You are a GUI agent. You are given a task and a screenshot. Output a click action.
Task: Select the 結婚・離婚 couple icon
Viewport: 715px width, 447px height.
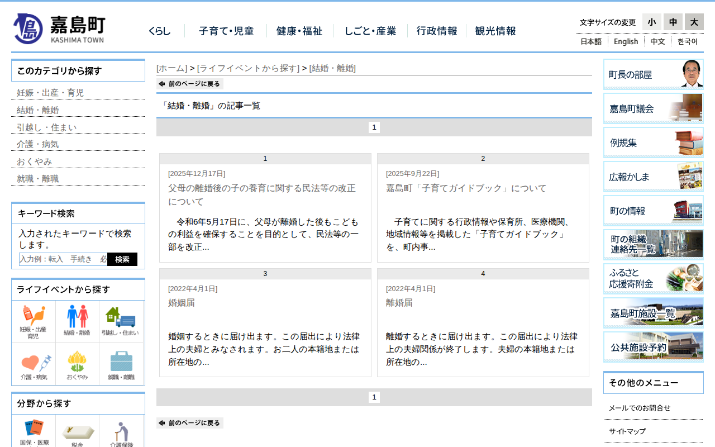click(x=77, y=322)
